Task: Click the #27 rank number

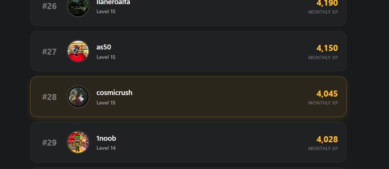Action: point(49,52)
